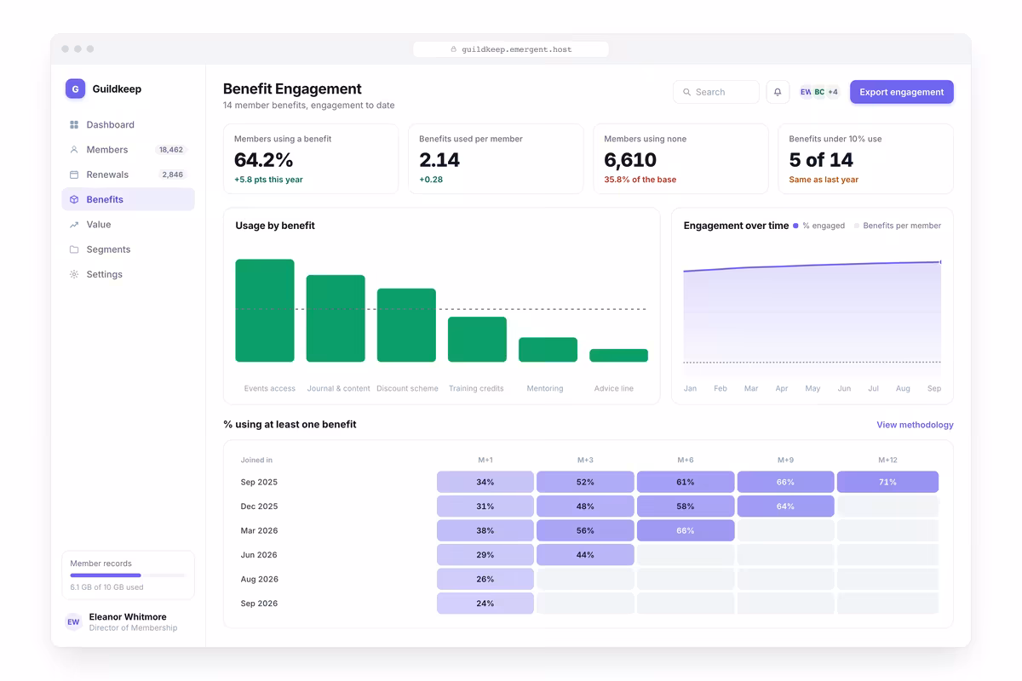
Task: Click the Dec 2025 M+9 cell 64%
Action: [785, 506]
